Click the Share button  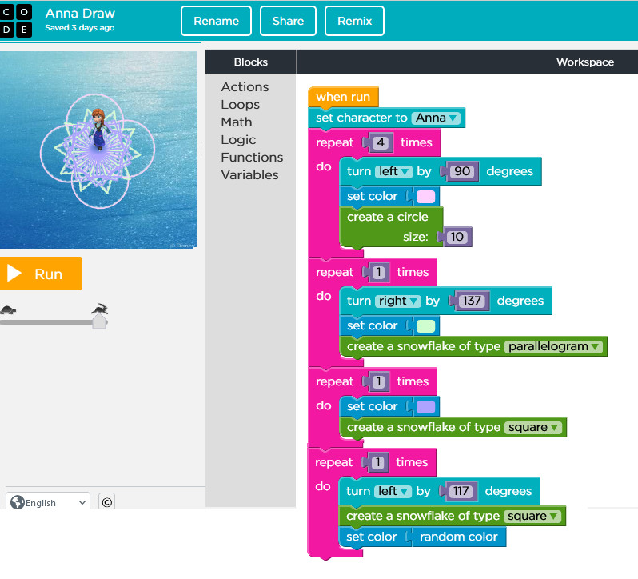[288, 21]
